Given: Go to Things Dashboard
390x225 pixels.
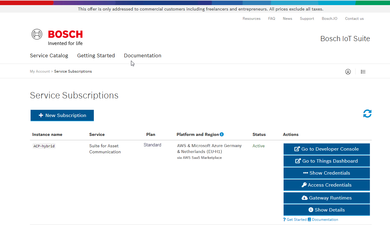Looking at the screenshot, I should pyautogui.click(x=326, y=161).
